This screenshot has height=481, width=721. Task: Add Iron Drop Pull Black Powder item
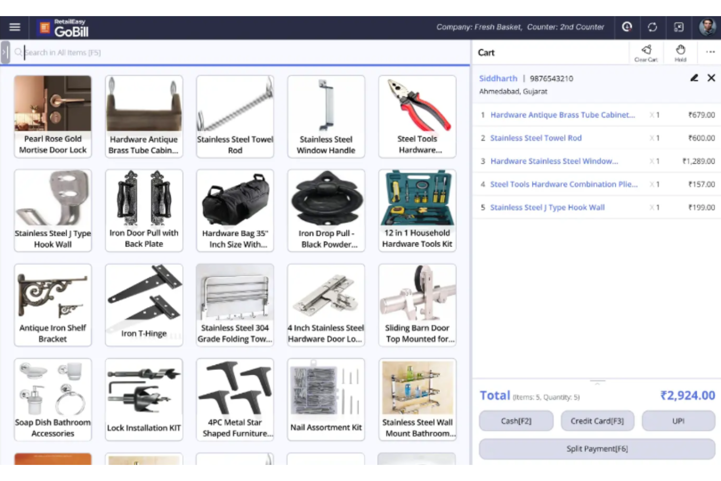tap(326, 211)
